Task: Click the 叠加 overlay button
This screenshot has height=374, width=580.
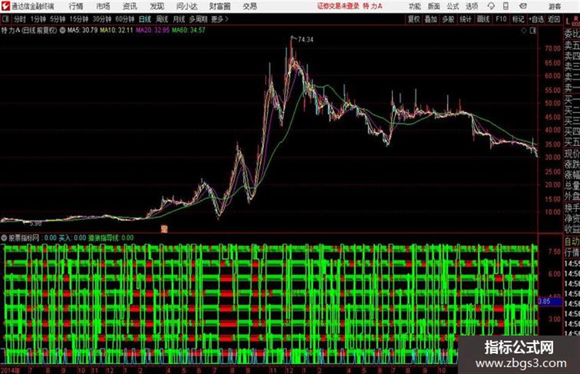Action: click(x=431, y=19)
